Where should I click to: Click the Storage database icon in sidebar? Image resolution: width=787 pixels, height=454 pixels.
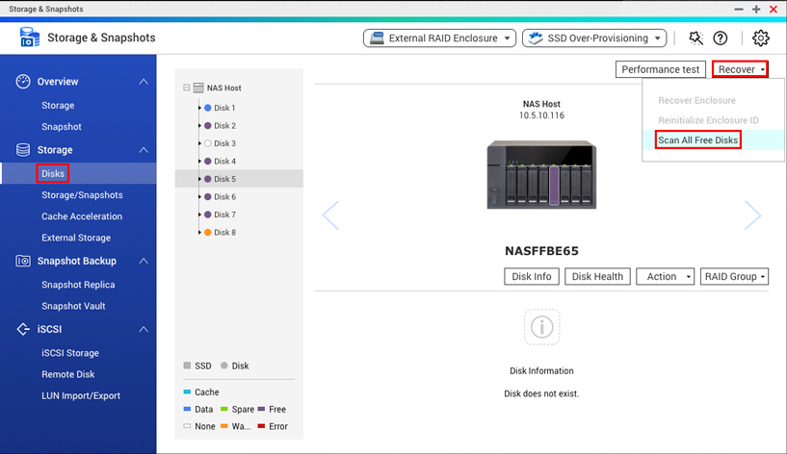point(23,150)
